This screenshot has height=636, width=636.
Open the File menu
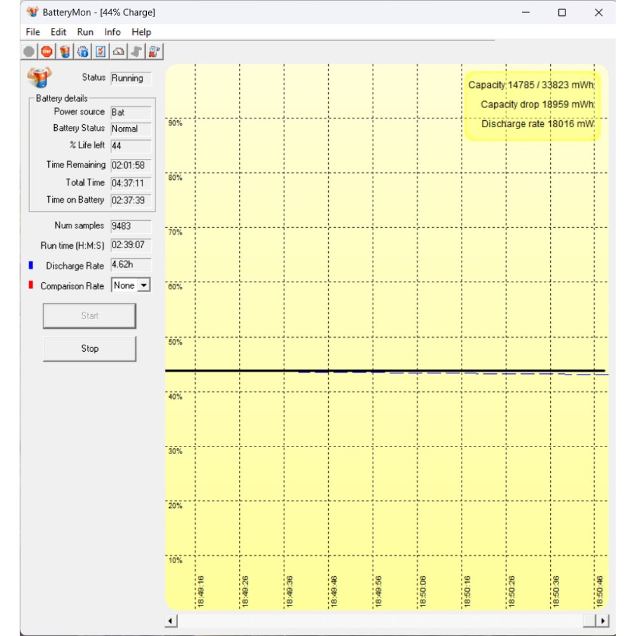coord(32,32)
